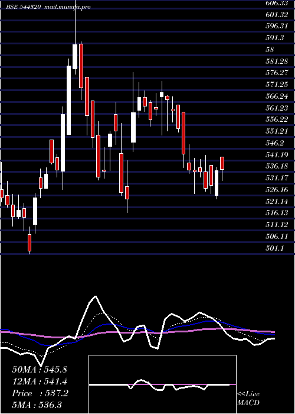The width and height of the screenshot is (295, 414).
Task: Click the Price : 537.2 value
Action: 40,393
